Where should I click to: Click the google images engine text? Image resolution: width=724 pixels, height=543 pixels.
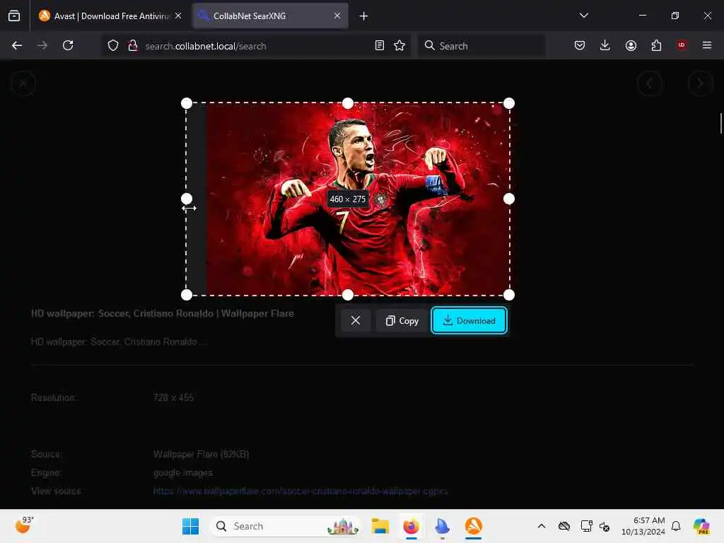(x=183, y=473)
